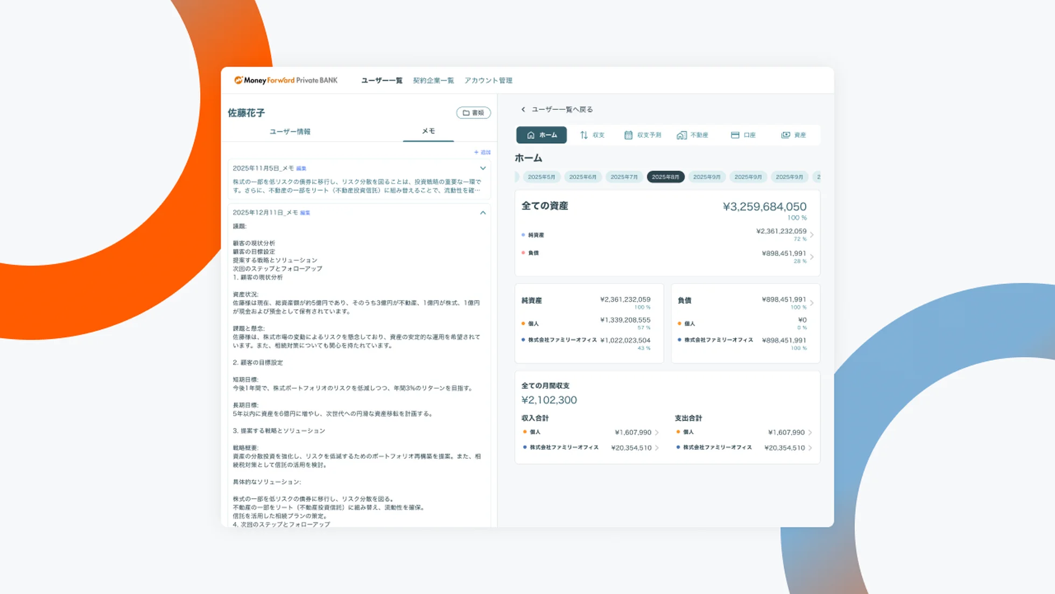
Task: Select the 資産 icon tab
Action: 793,135
